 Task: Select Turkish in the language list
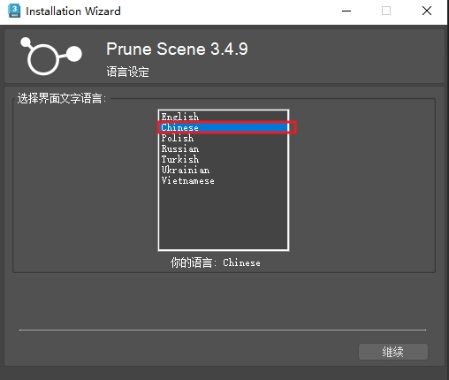click(x=224, y=159)
